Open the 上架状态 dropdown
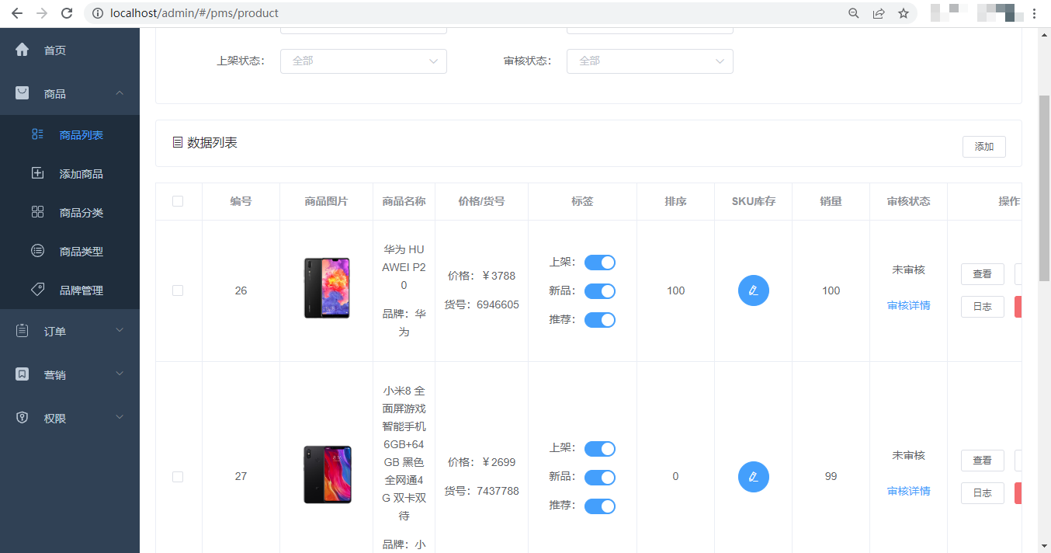This screenshot has height=553, width=1051. 363,61
